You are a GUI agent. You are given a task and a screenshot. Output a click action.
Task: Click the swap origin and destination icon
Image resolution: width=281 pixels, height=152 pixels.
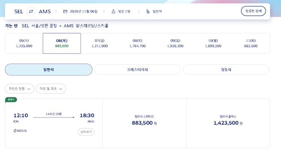coord(31,11)
